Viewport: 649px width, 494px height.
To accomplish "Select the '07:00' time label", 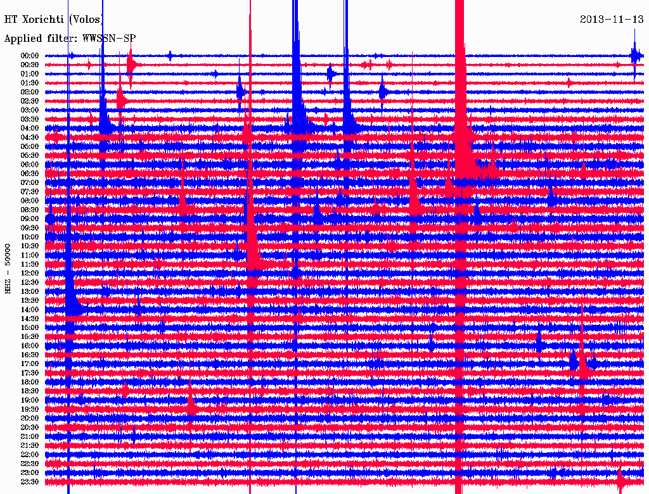I will [30, 182].
